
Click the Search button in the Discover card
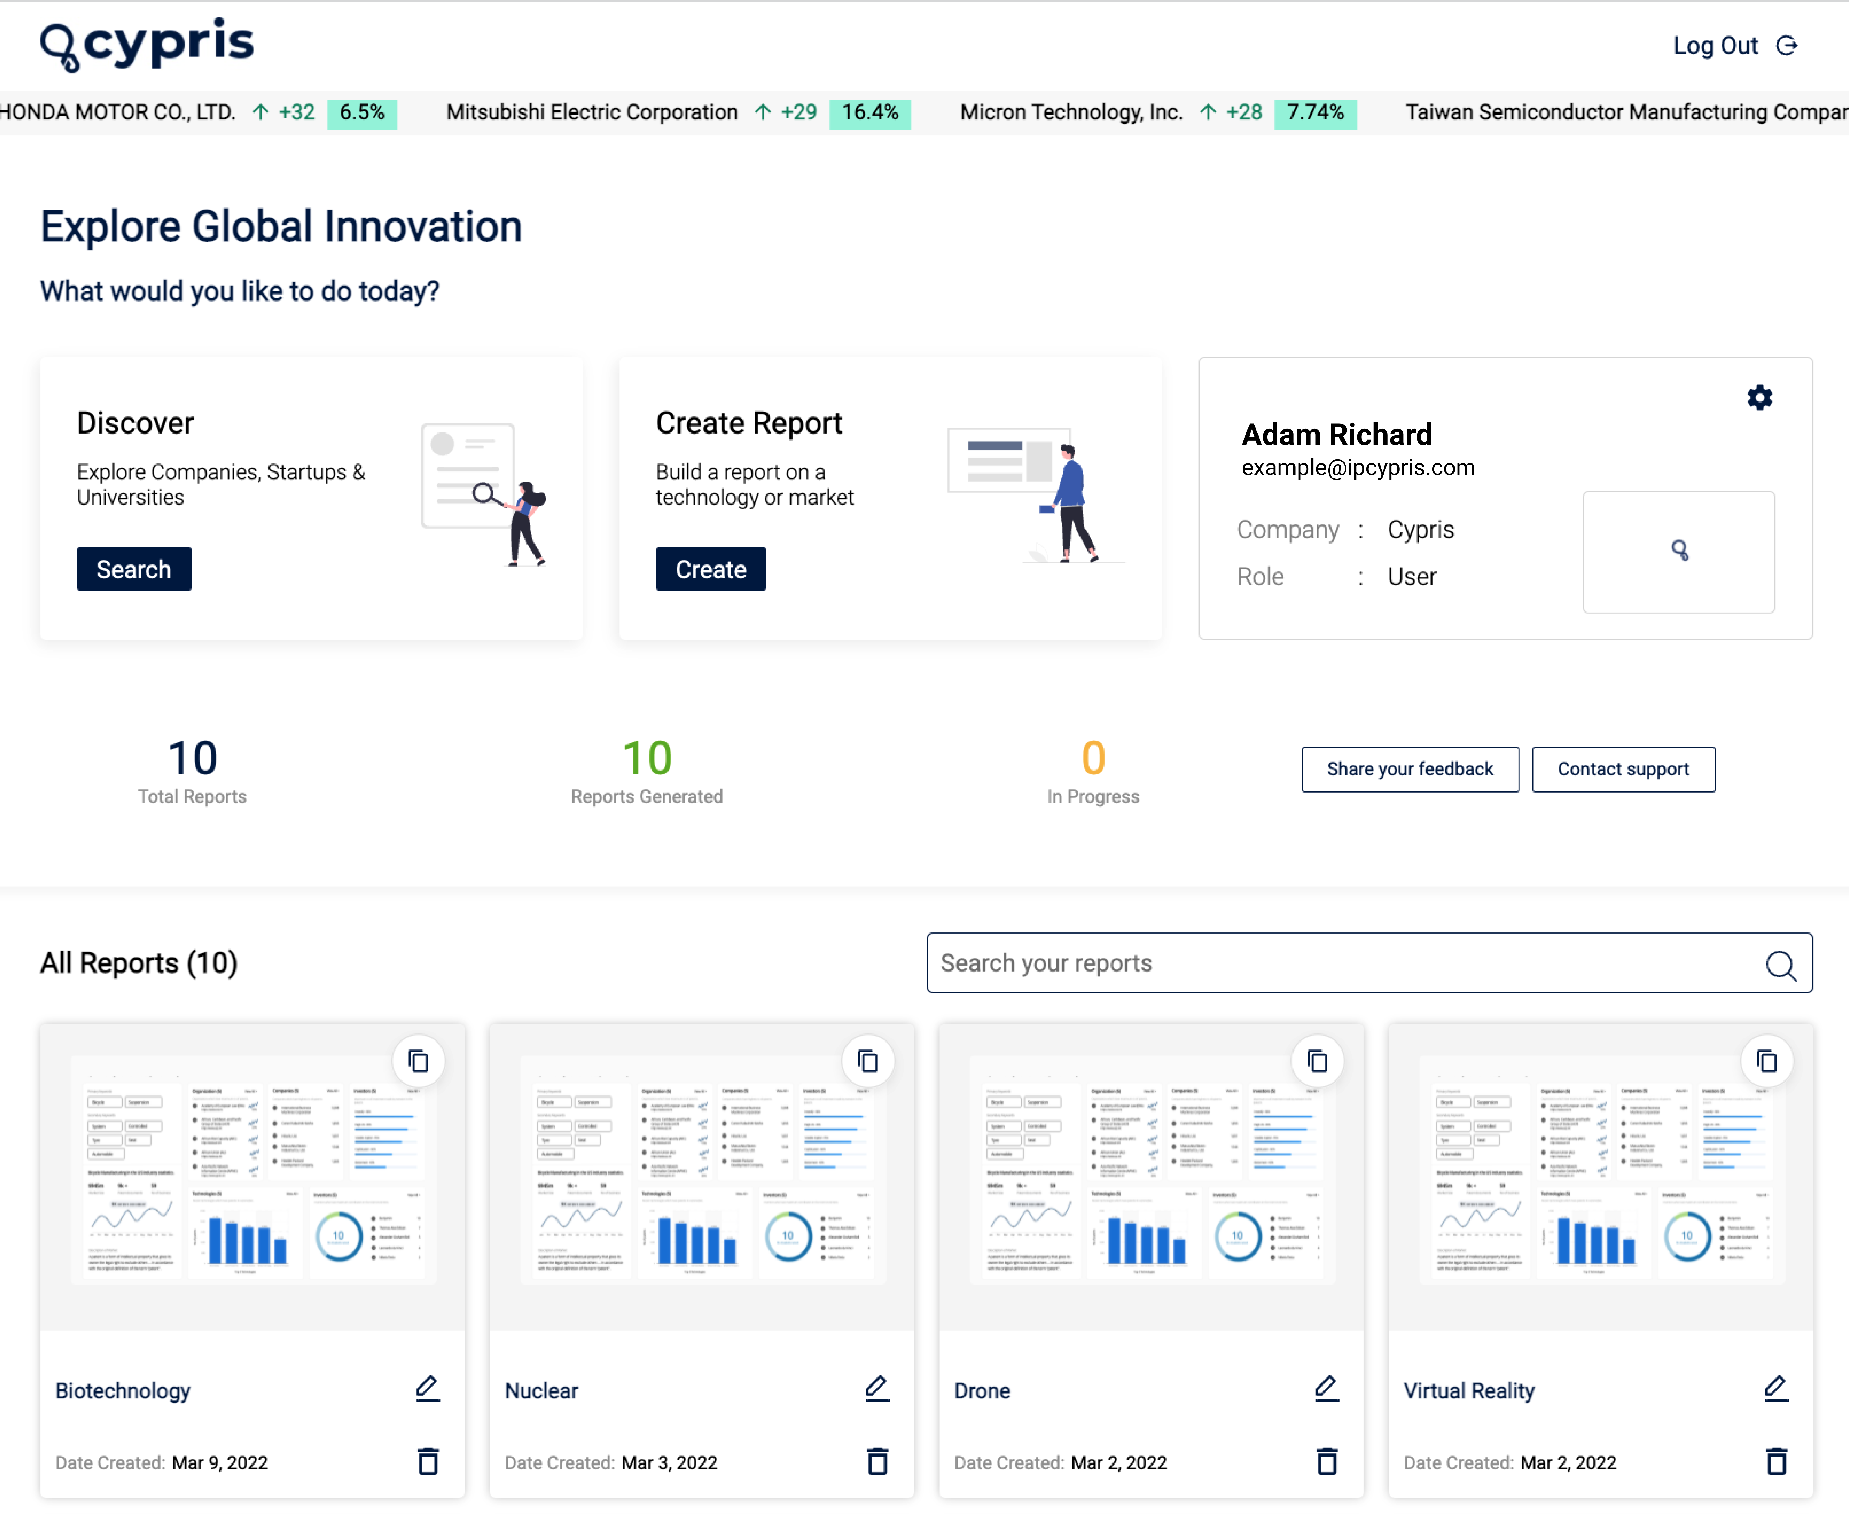[133, 569]
